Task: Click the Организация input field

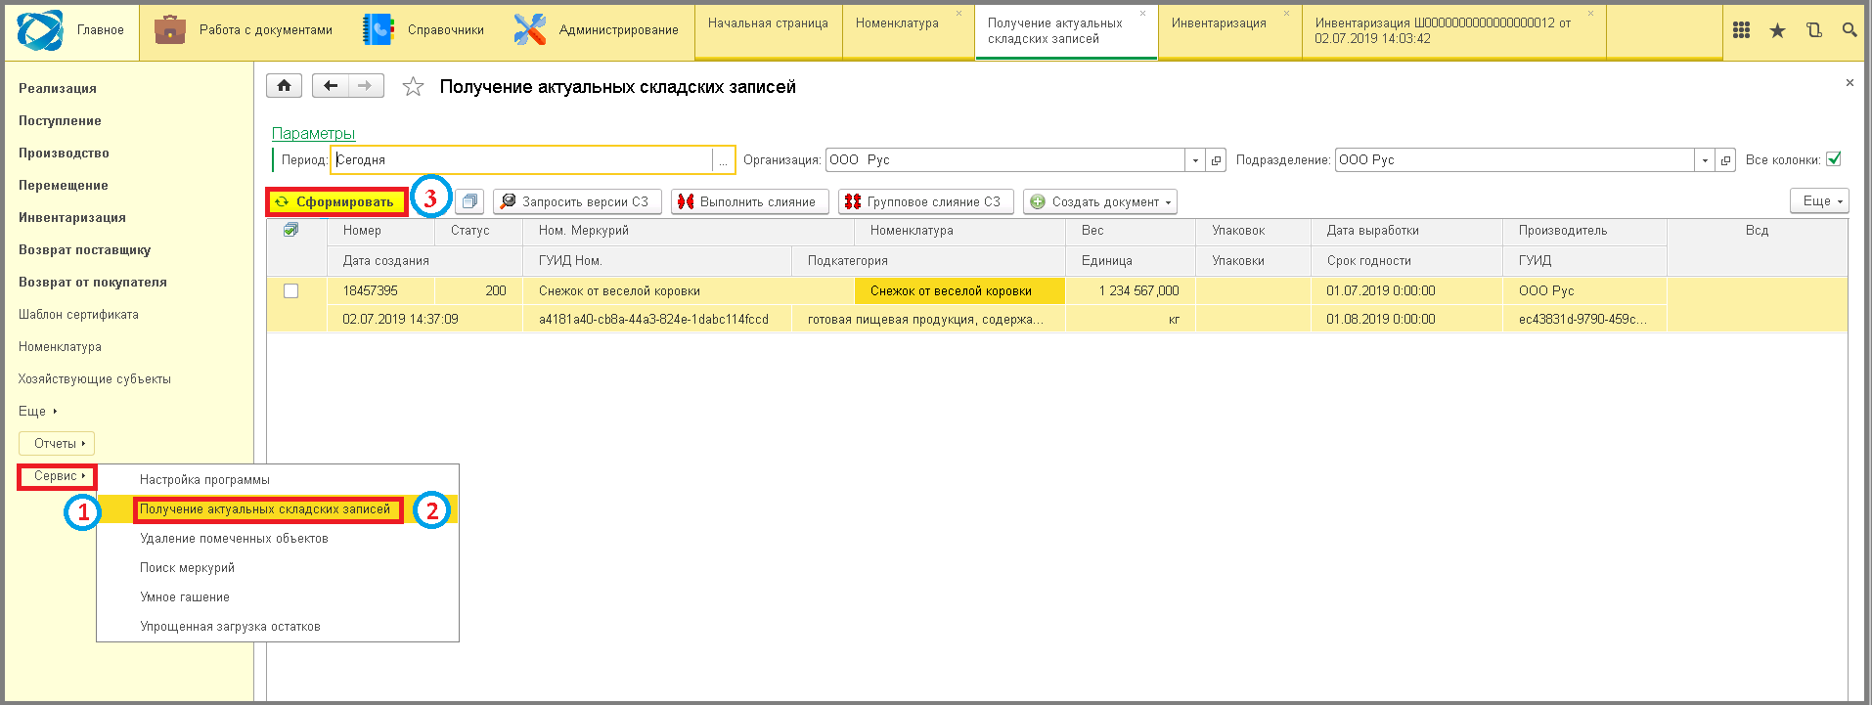Action: (x=1005, y=160)
